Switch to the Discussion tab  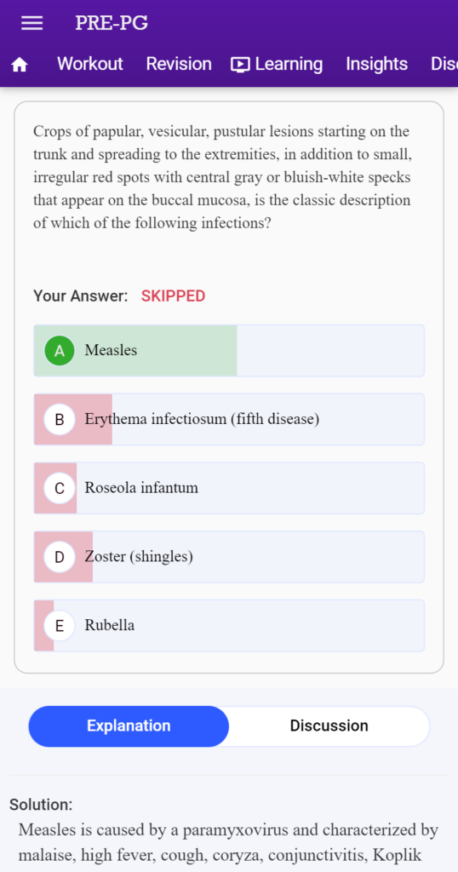click(x=329, y=726)
